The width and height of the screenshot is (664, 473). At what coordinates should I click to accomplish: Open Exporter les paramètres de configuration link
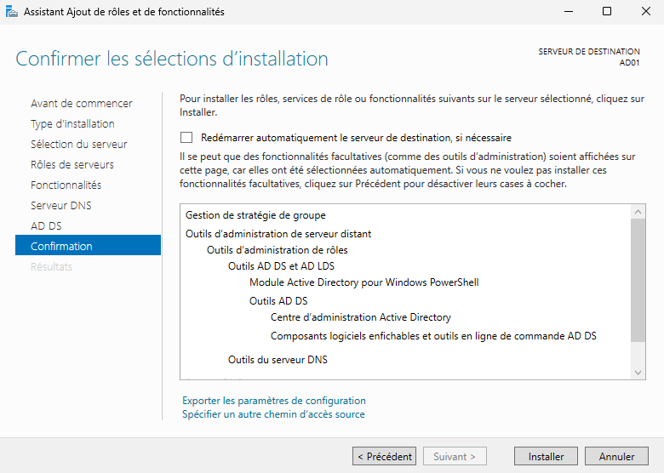(273, 400)
